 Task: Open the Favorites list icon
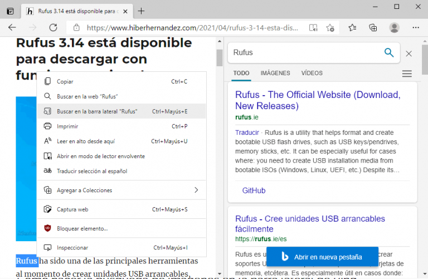352,27
